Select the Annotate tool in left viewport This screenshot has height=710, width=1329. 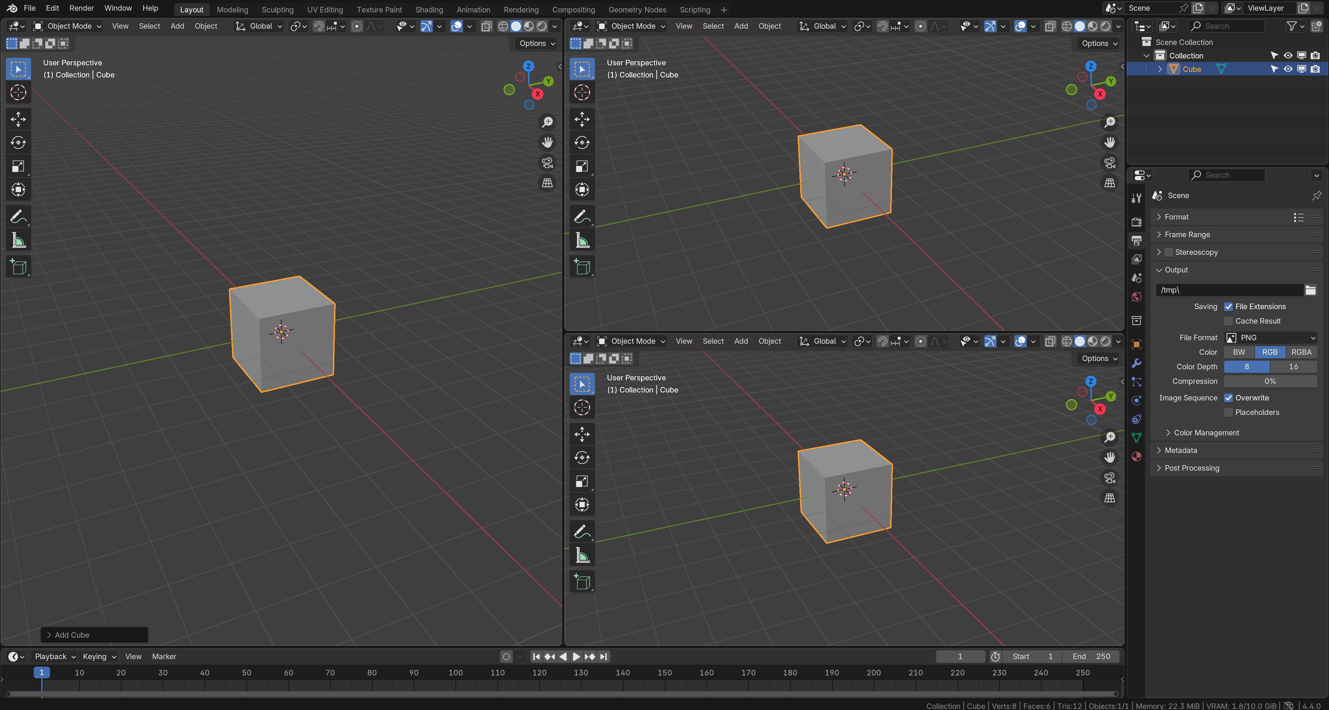coord(18,216)
